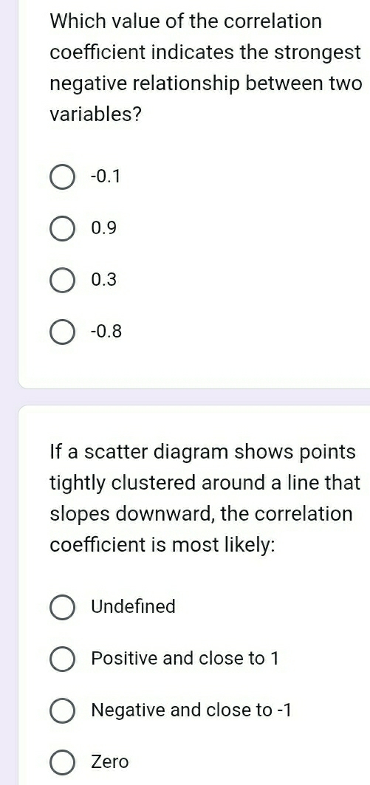Choose the 0.9 radio circle
The image size is (370, 785).
coord(62,229)
